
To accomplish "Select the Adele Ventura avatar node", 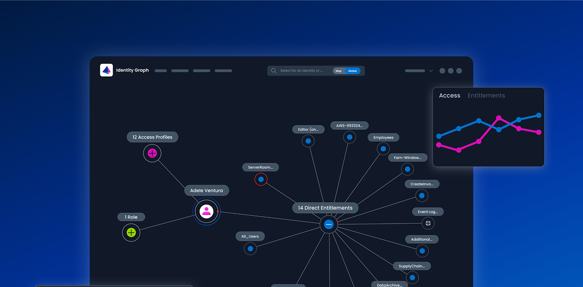I will tap(206, 211).
